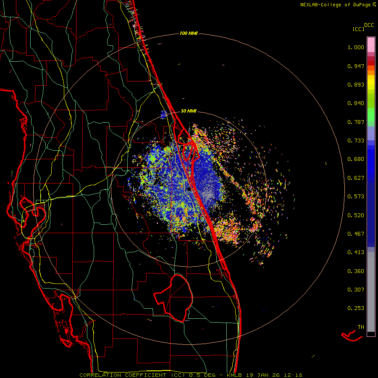378x378 pixels.
Task: Pick the pink segment of the color bar
Action: [x=371, y=45]
